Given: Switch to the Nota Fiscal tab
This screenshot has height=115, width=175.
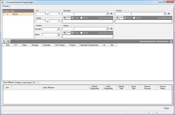Looking at the screenshot, I should click(x=27, y=83).
